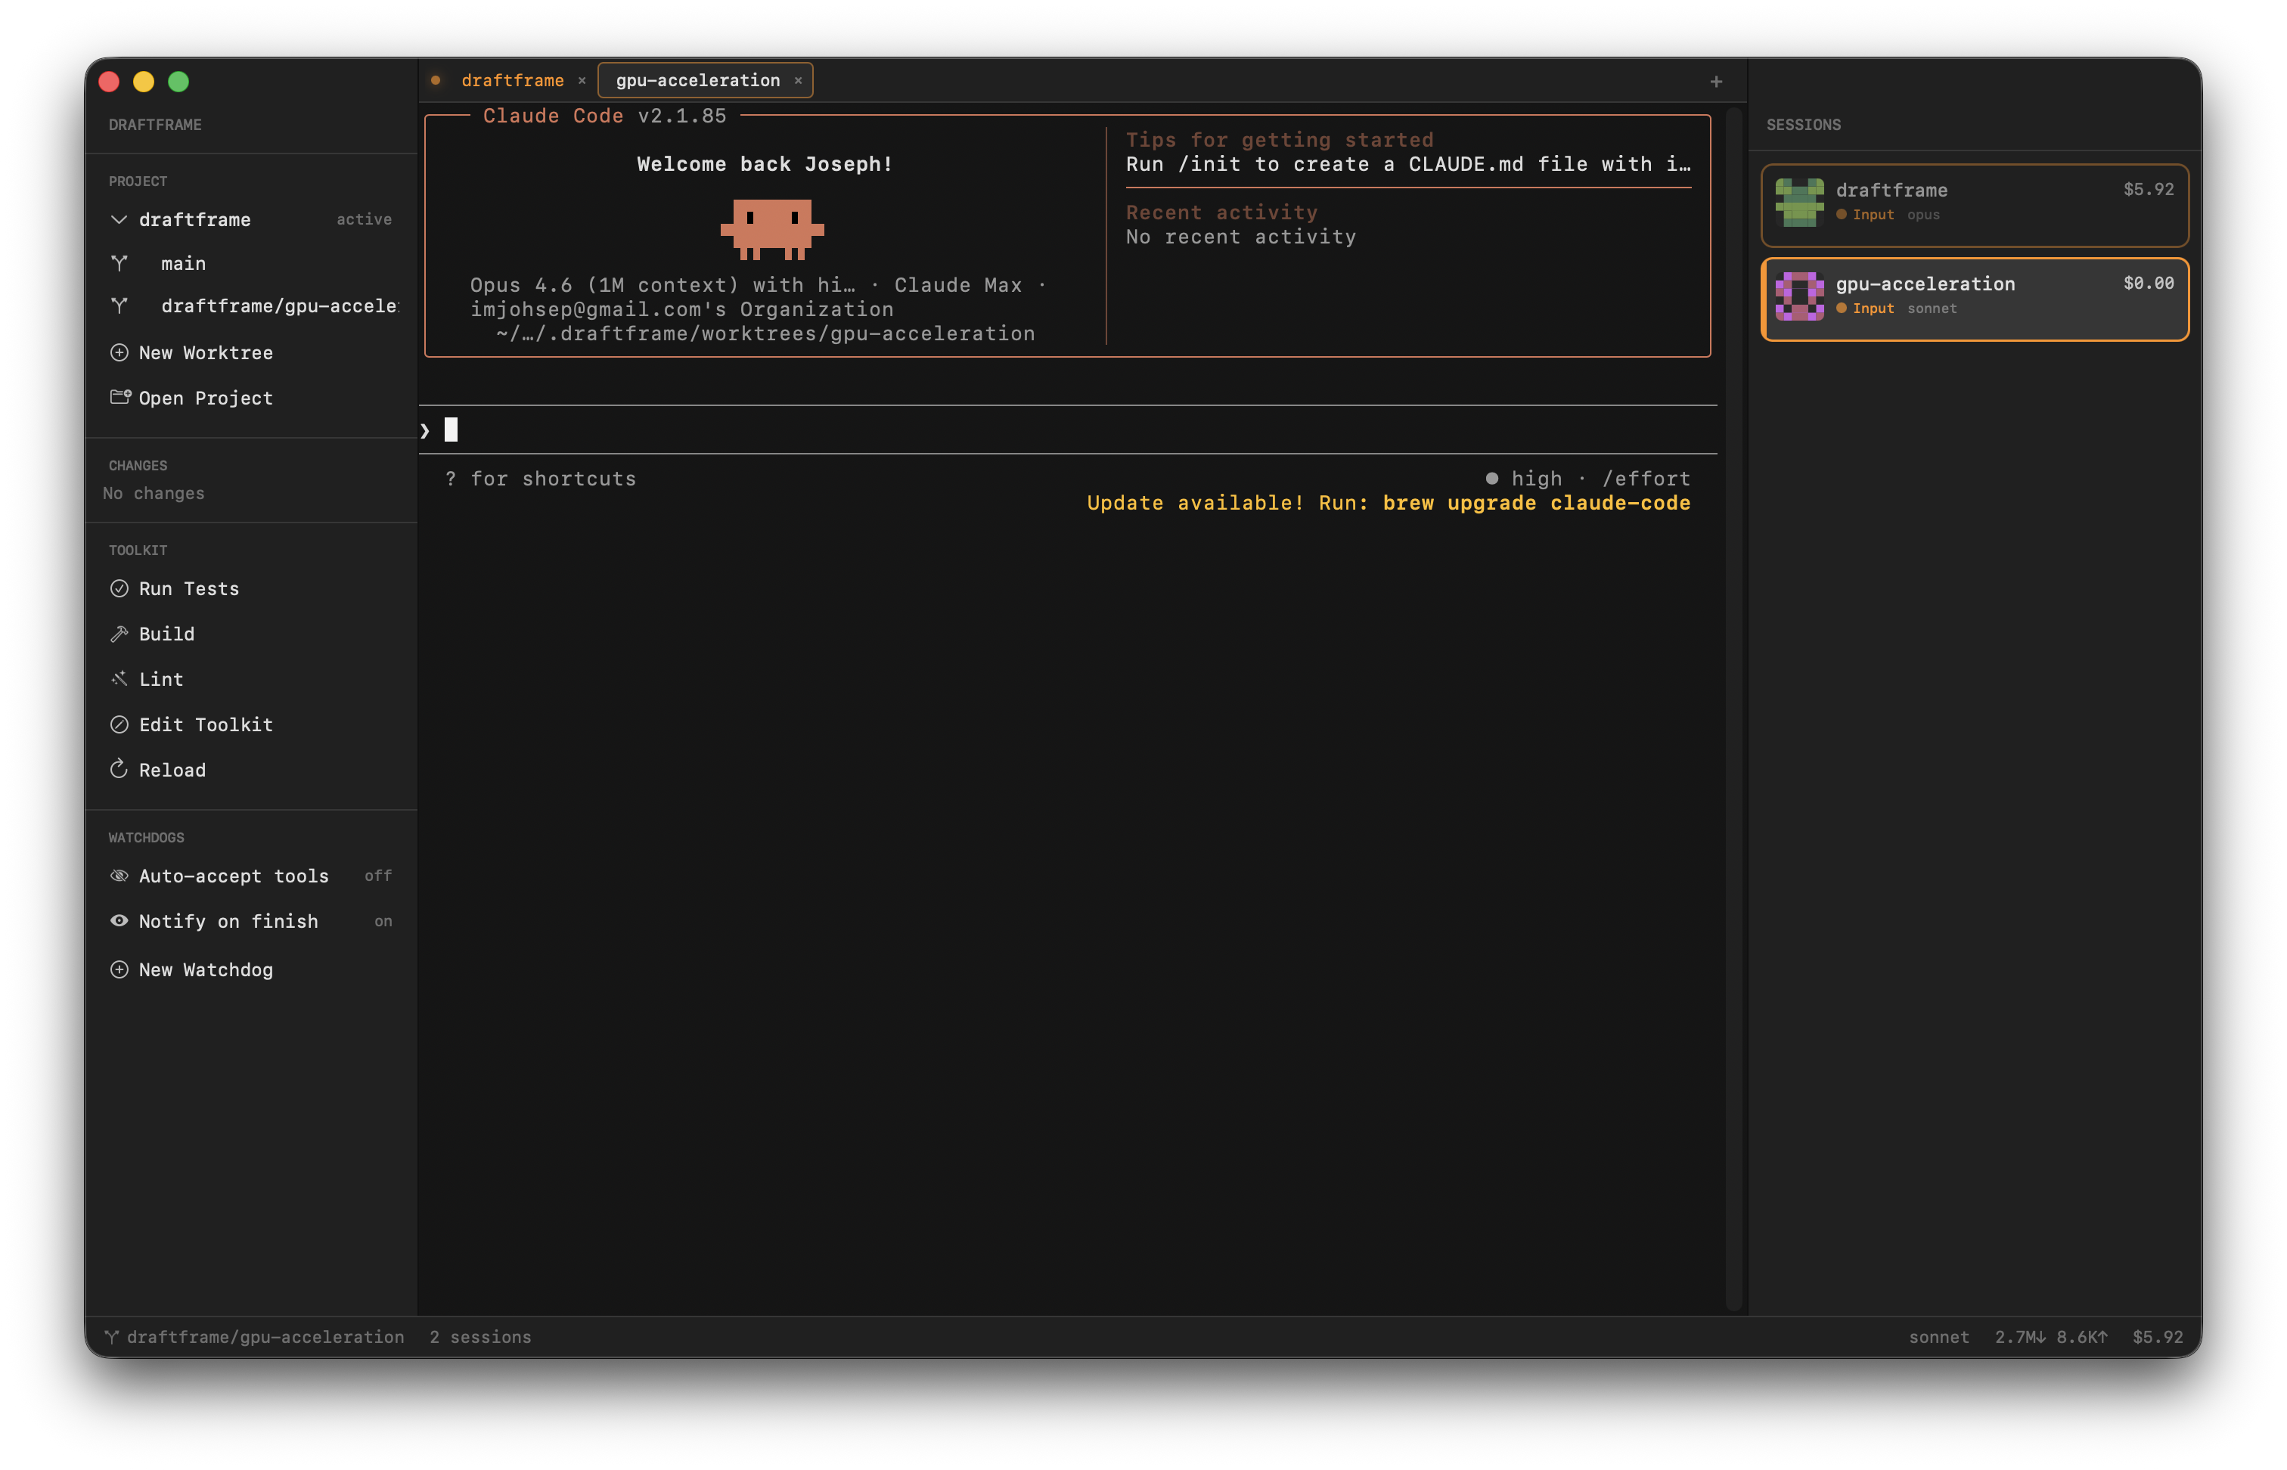Click inside the terminal input prompt

859,429
